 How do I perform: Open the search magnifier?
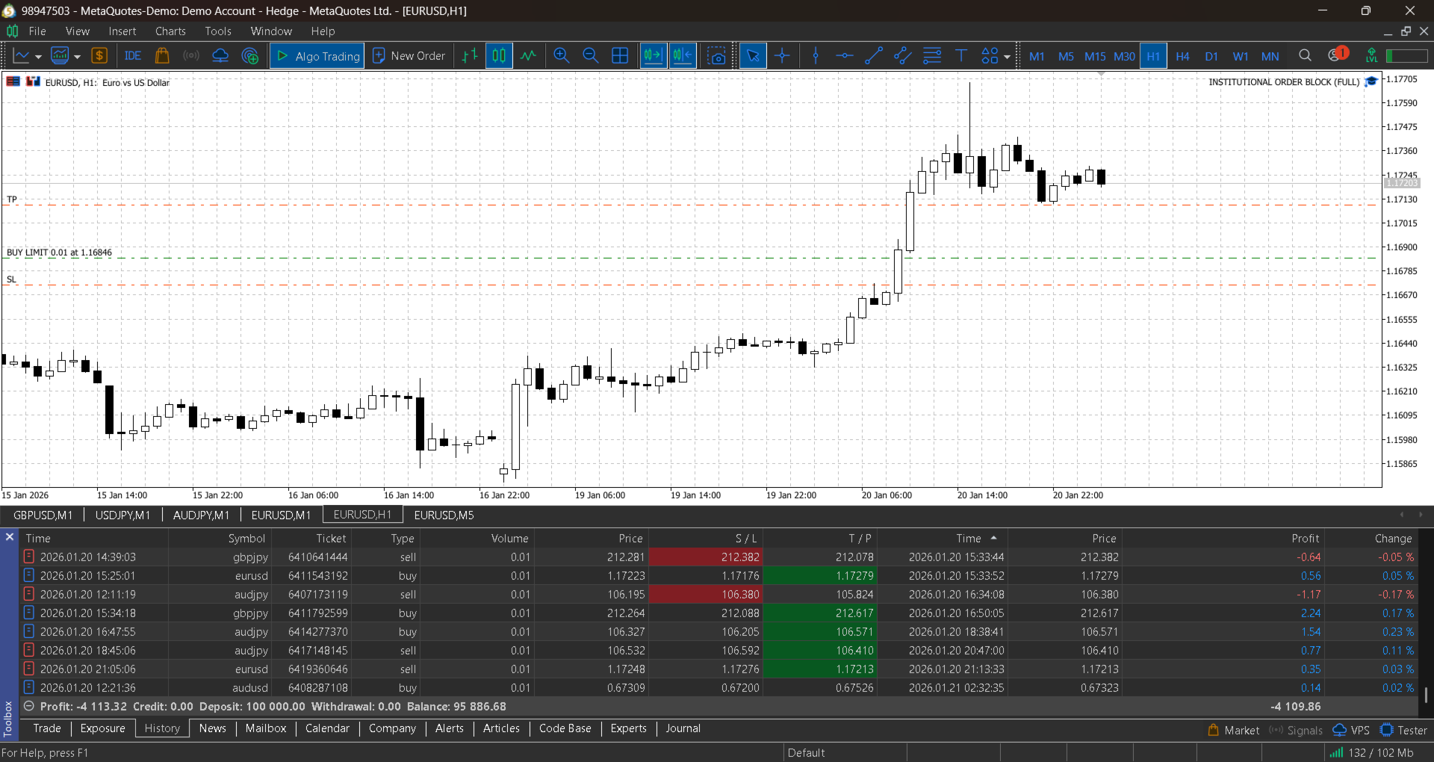click(1305, 55)
